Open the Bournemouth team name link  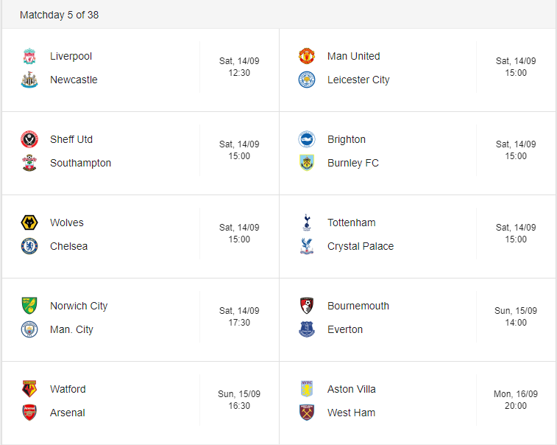(358, 306)
